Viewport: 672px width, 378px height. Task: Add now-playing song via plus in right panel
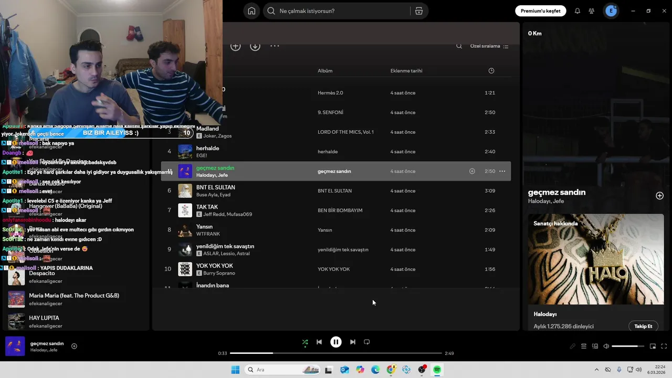tap(659, 196)
